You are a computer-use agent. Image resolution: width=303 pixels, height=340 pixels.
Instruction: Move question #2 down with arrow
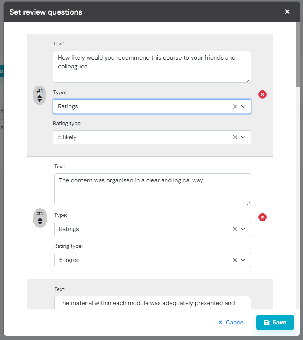tap(40, 223)
